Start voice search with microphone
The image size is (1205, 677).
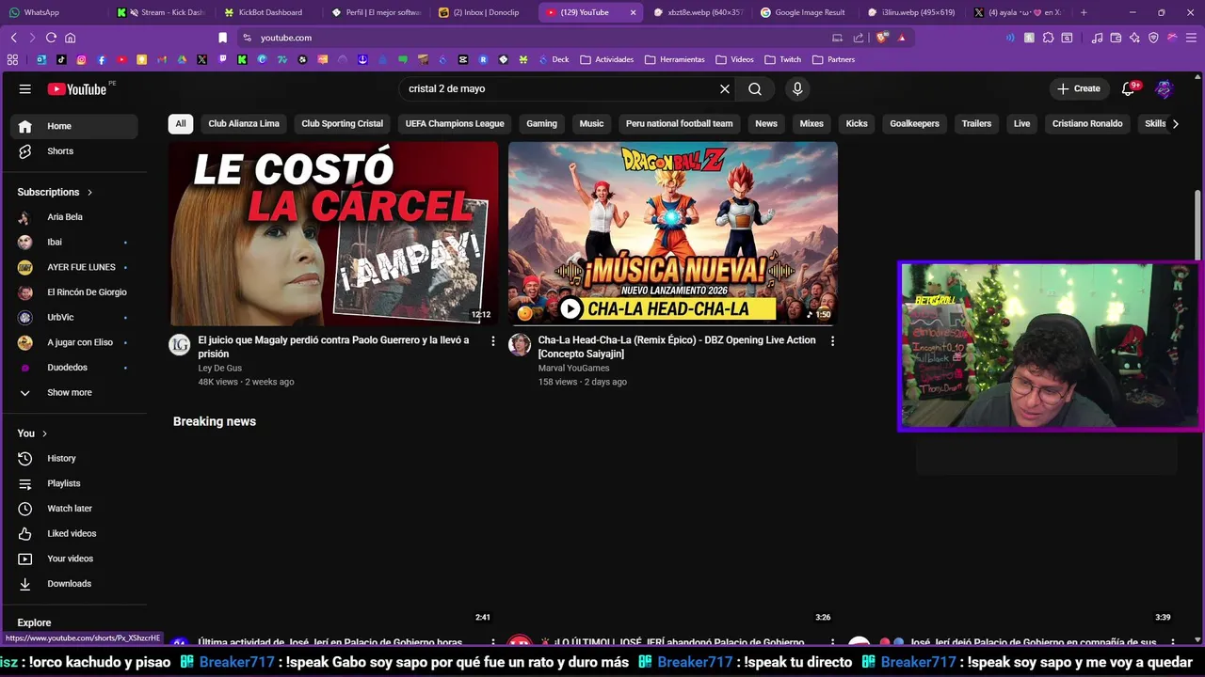pos(797,88)
